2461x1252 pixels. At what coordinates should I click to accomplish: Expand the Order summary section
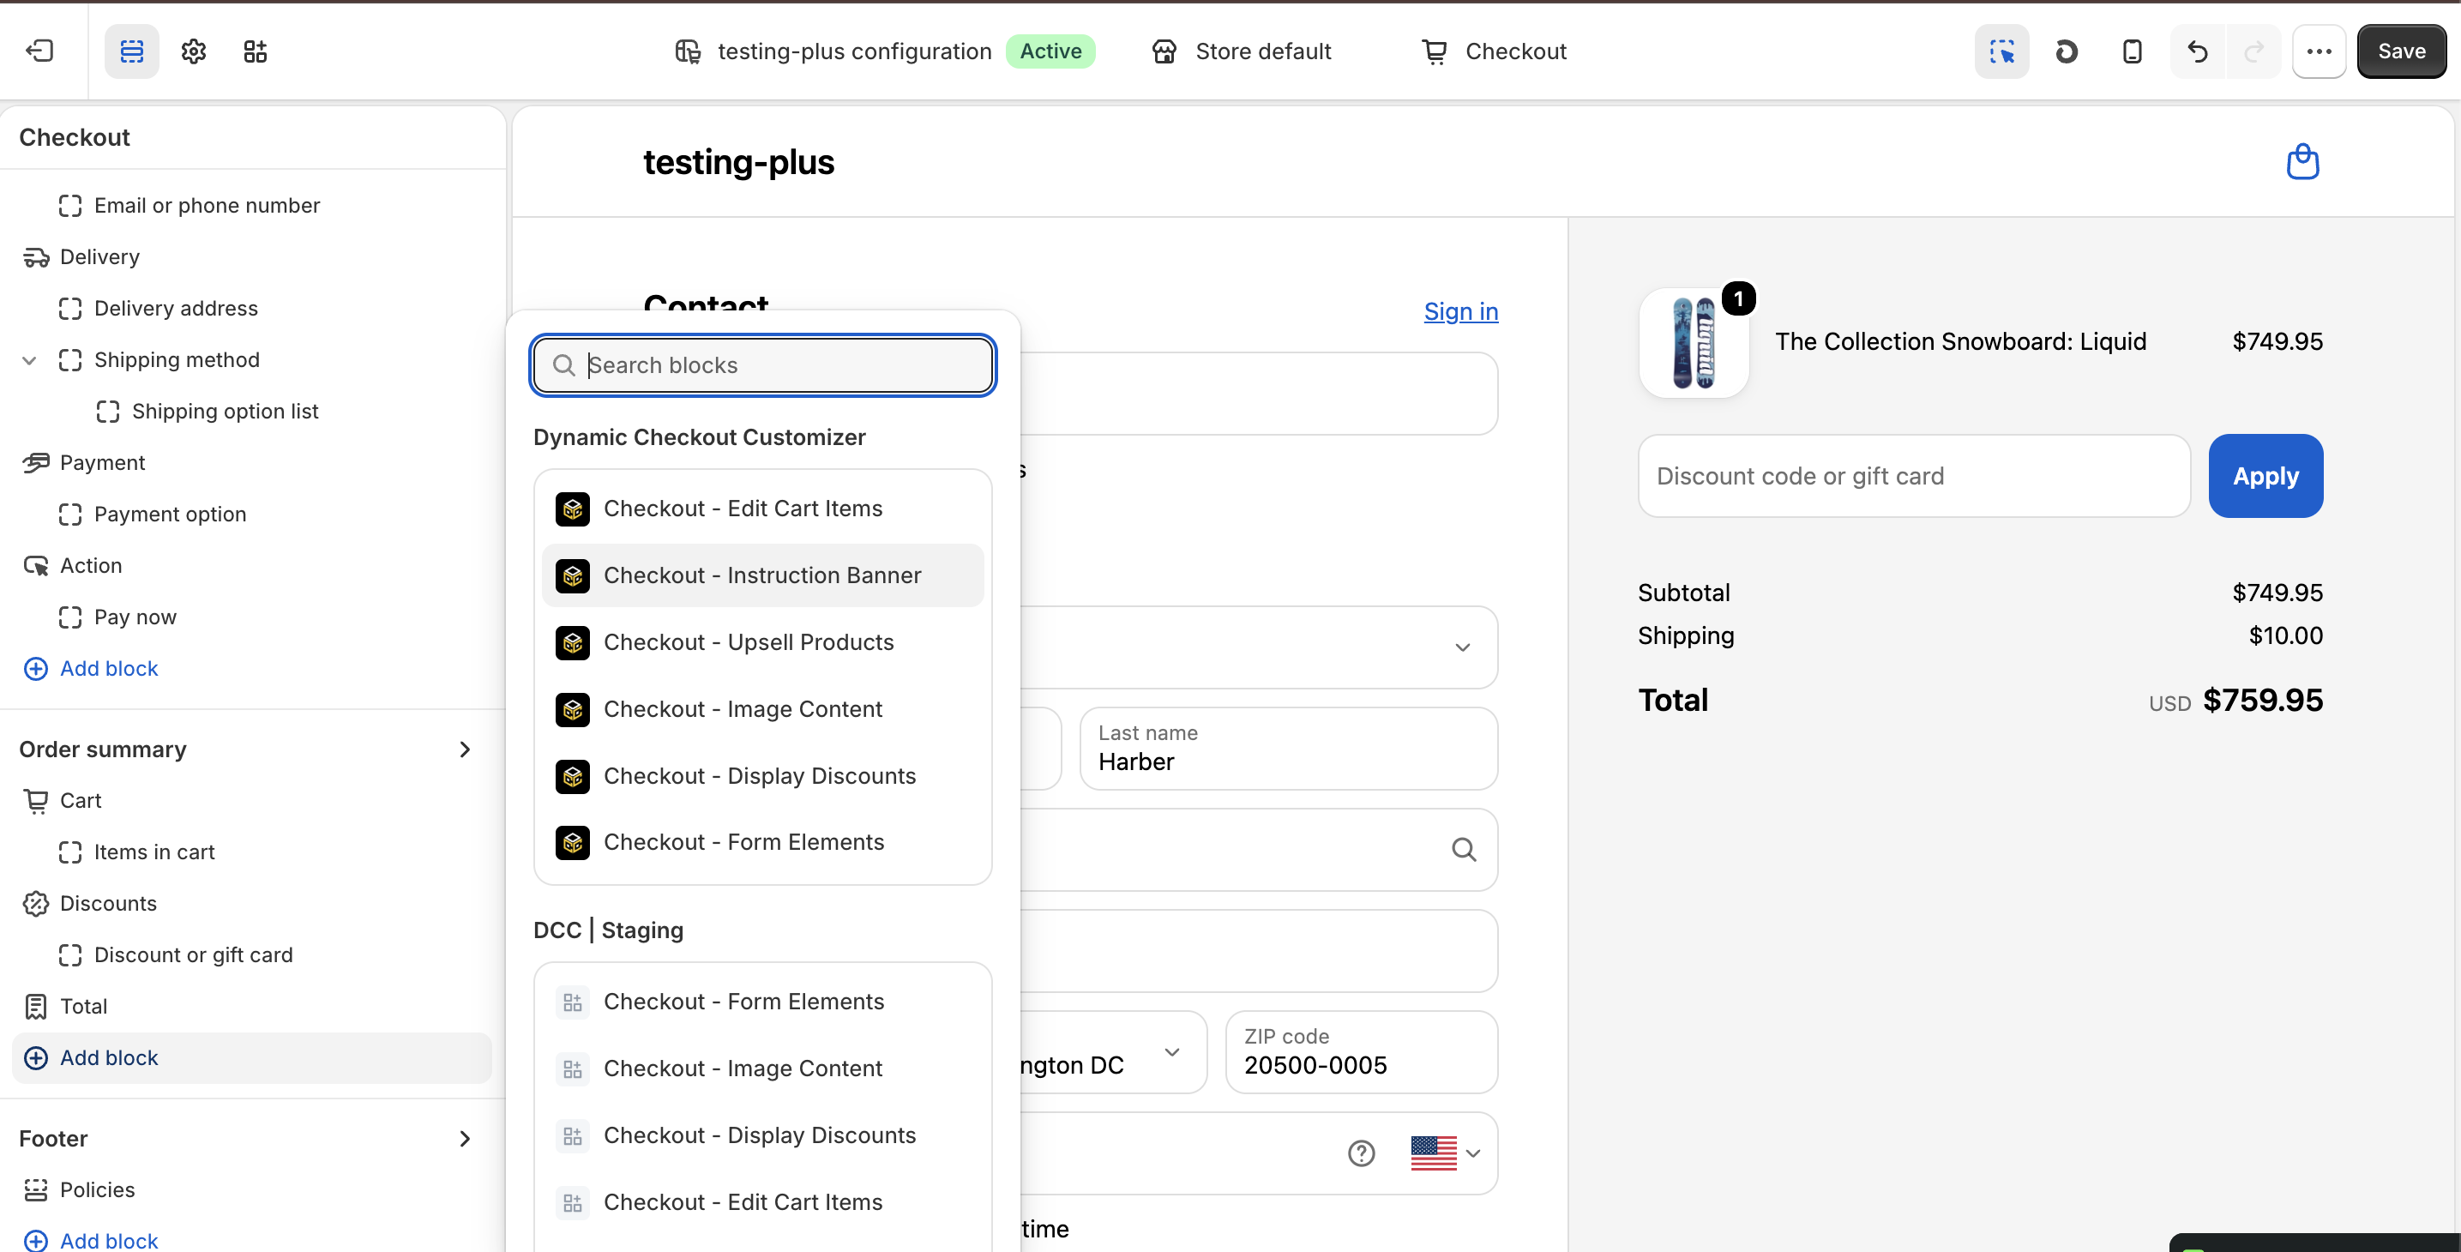pos(466,749)
